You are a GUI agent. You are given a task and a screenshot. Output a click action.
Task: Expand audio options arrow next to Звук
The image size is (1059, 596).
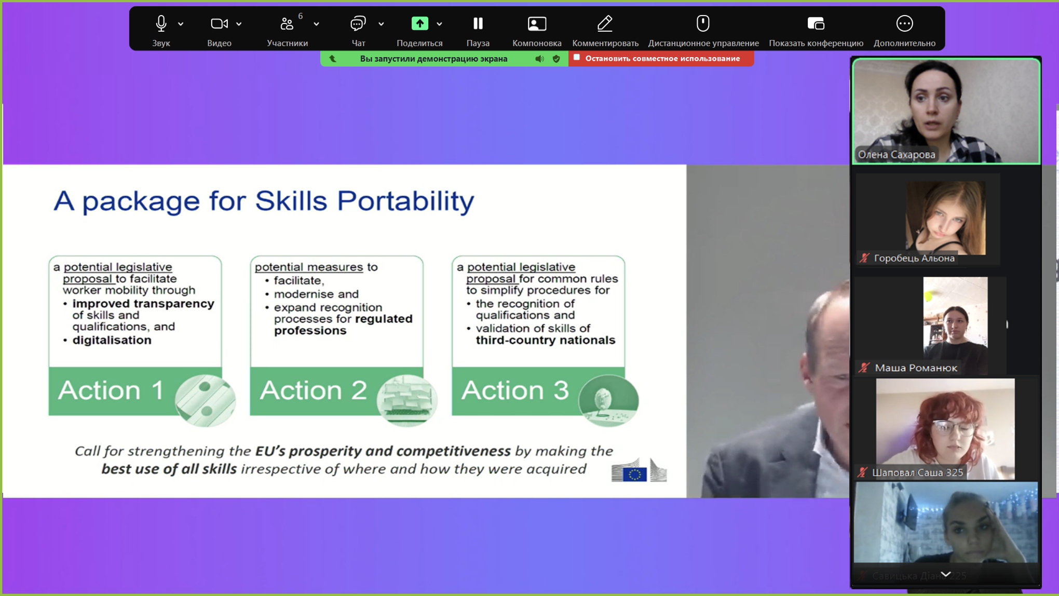[x=181, y=24]
